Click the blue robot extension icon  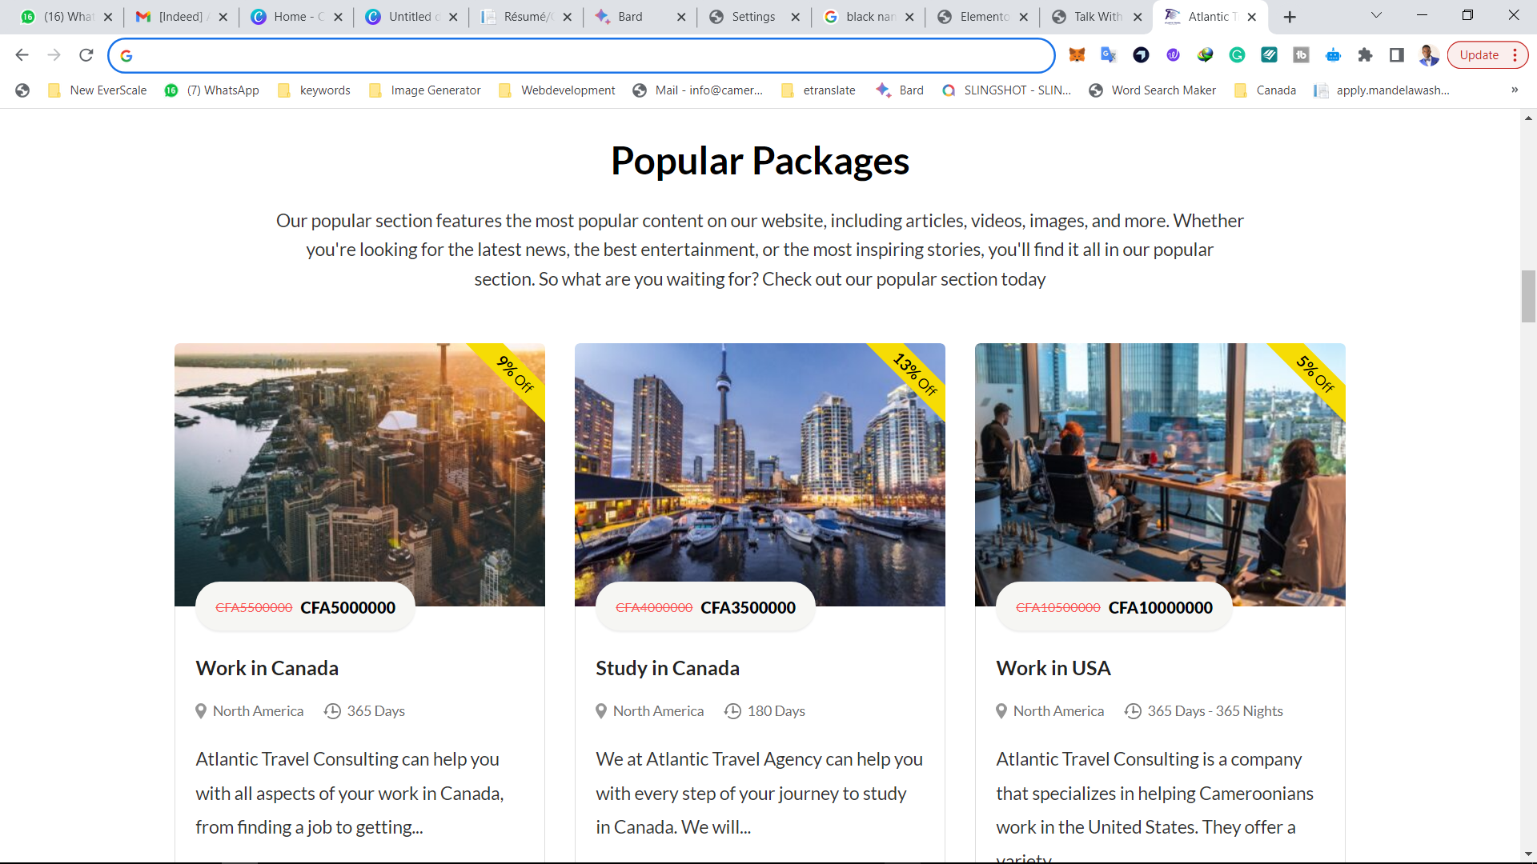coord(1333,55)
